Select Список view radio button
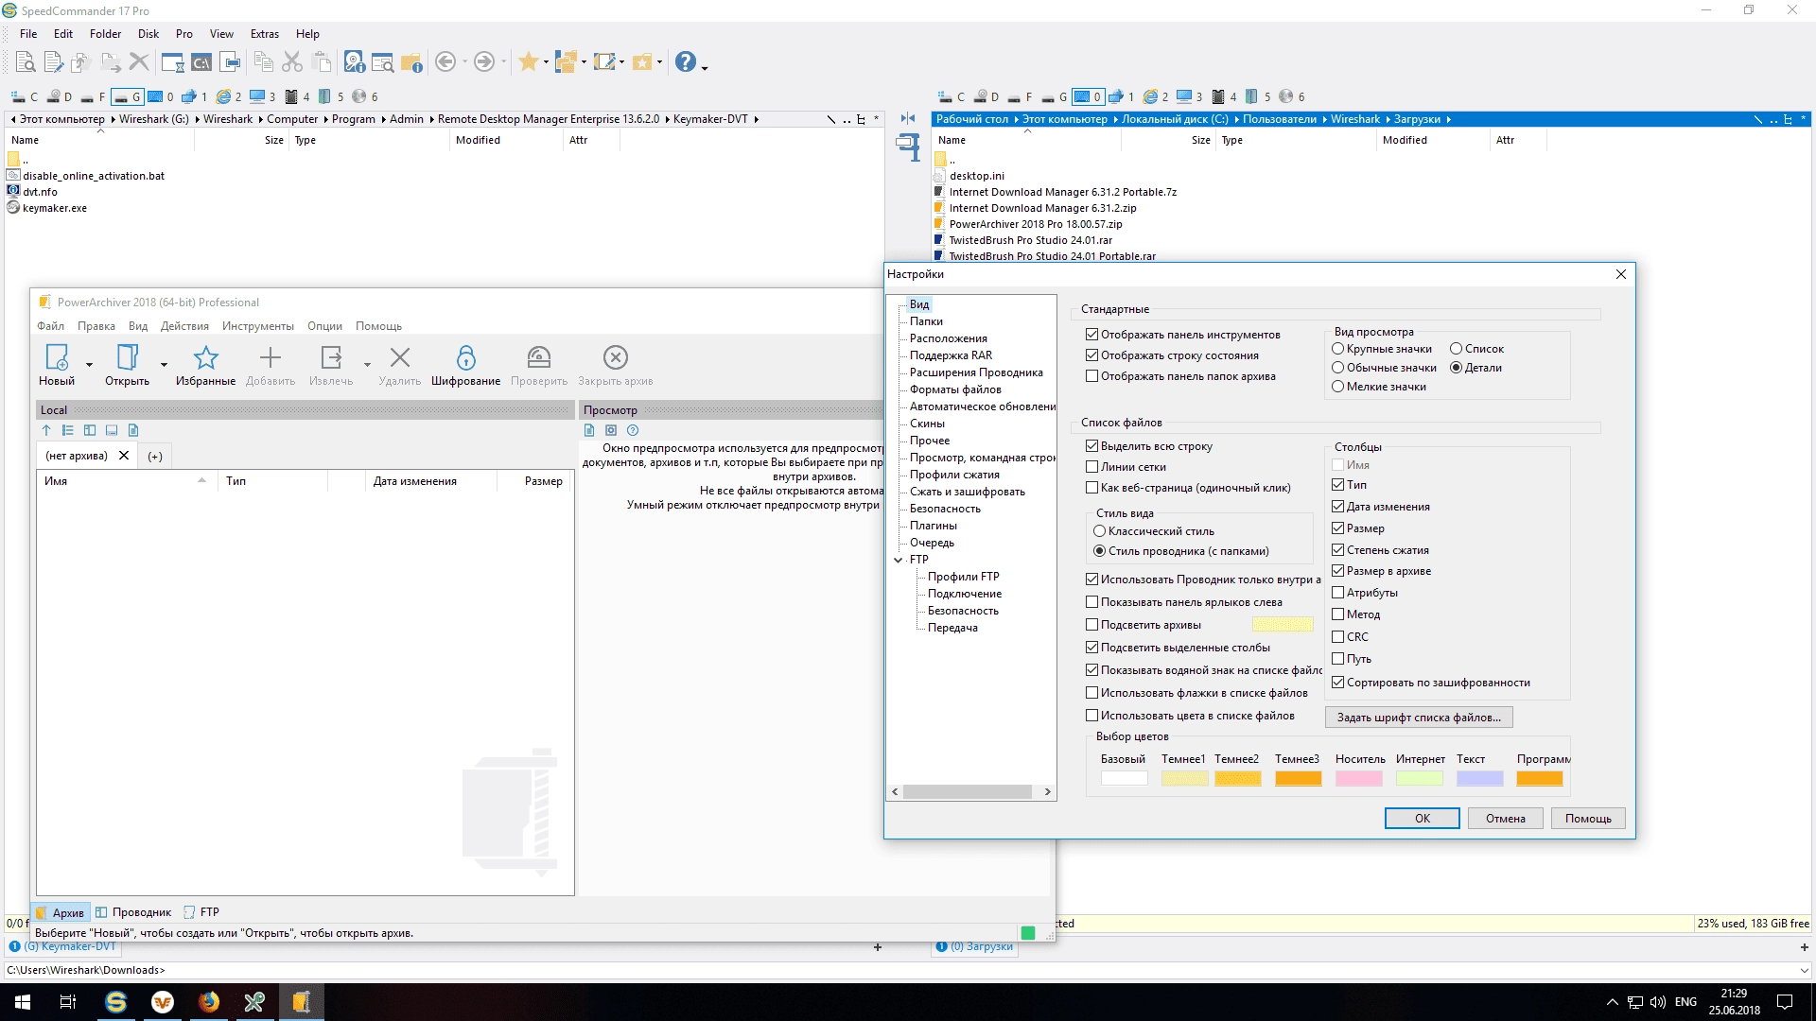1816x1021 pixels. 1456,349
